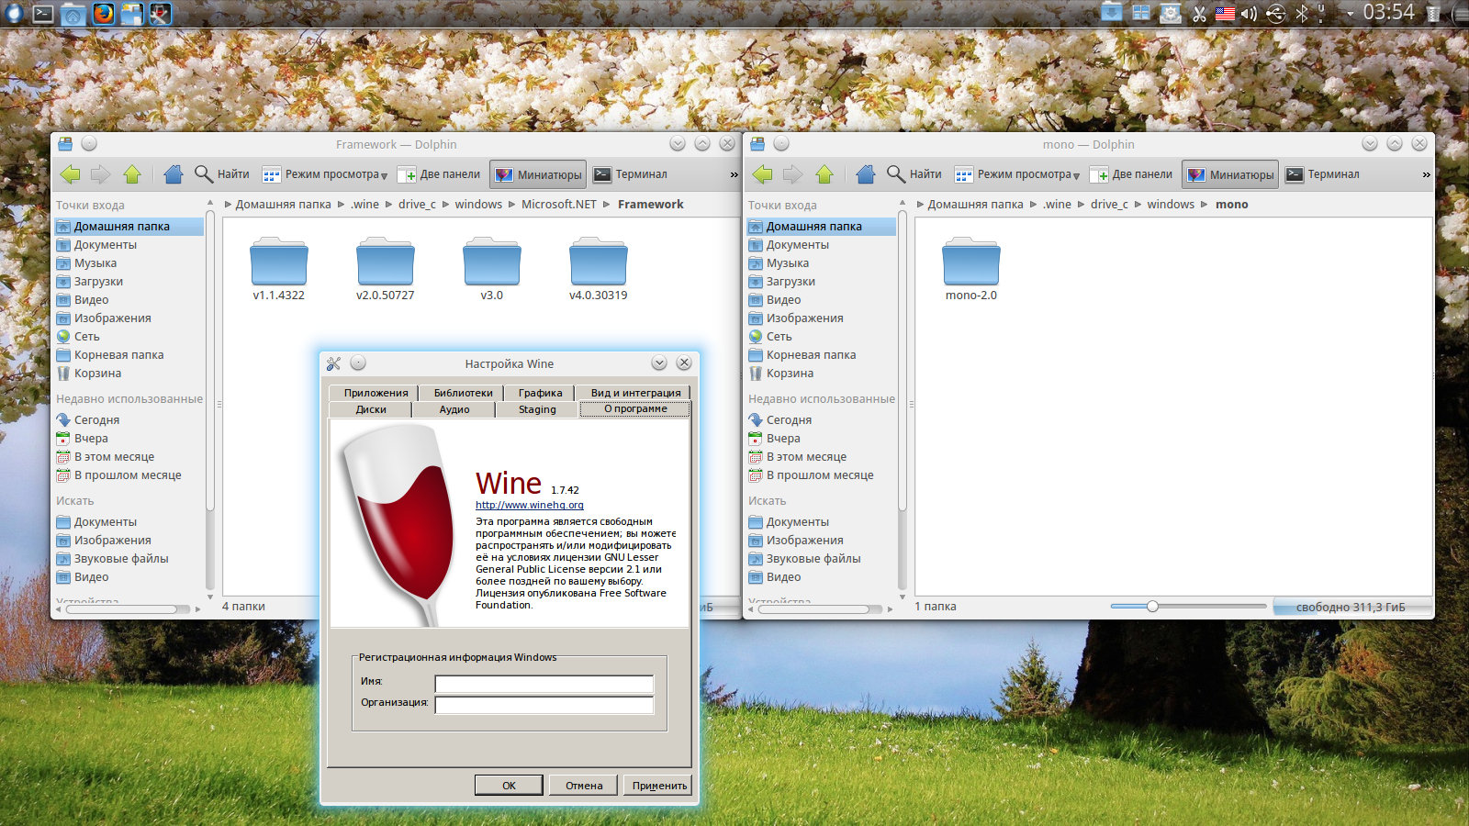Toggle Миниатюры previews in mono window
The width and height of the screenshot is (1469, 826).
1231,174
